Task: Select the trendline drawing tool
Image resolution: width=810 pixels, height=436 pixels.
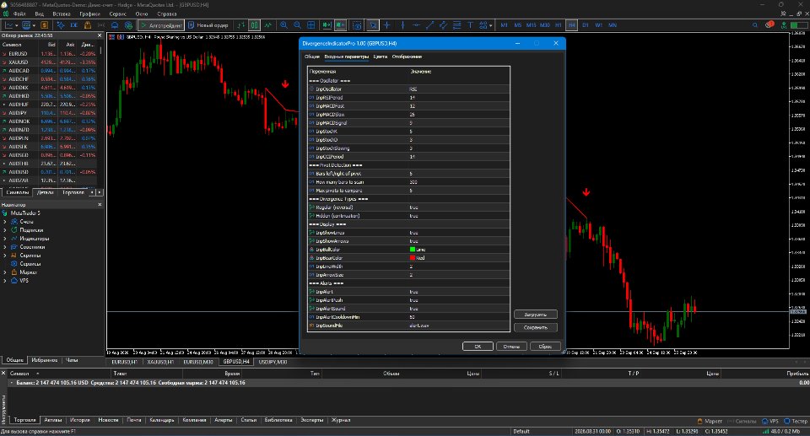Action: (429, 24)
